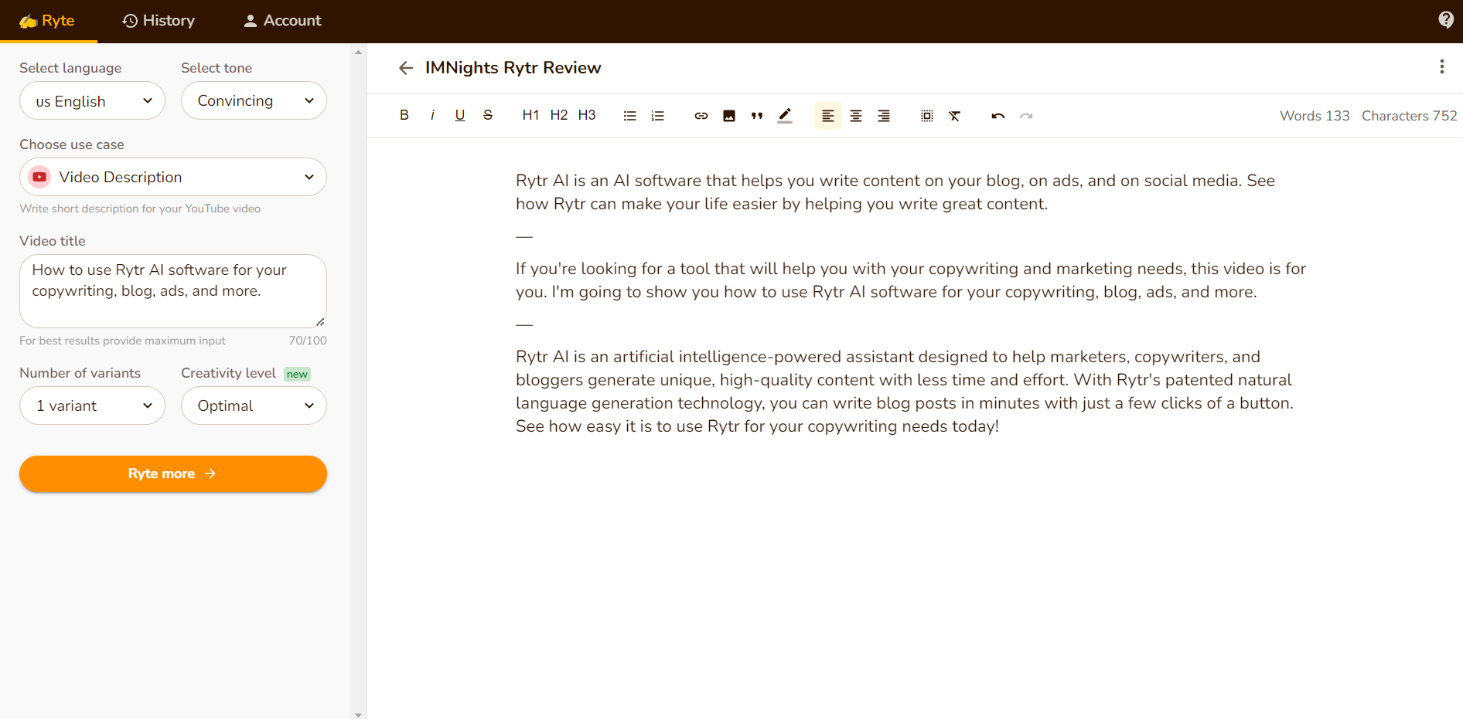
Task: Insert a hyperlink
Action: 701,116
